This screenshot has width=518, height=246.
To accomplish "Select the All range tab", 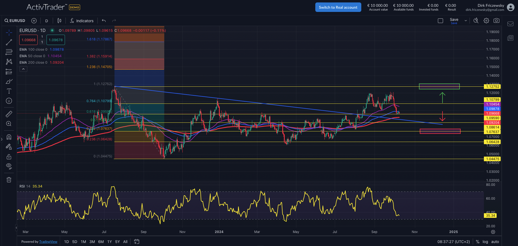I will (125, 241).
